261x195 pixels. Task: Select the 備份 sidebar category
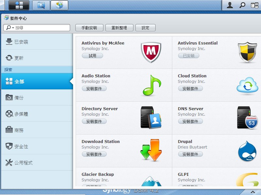37,97
